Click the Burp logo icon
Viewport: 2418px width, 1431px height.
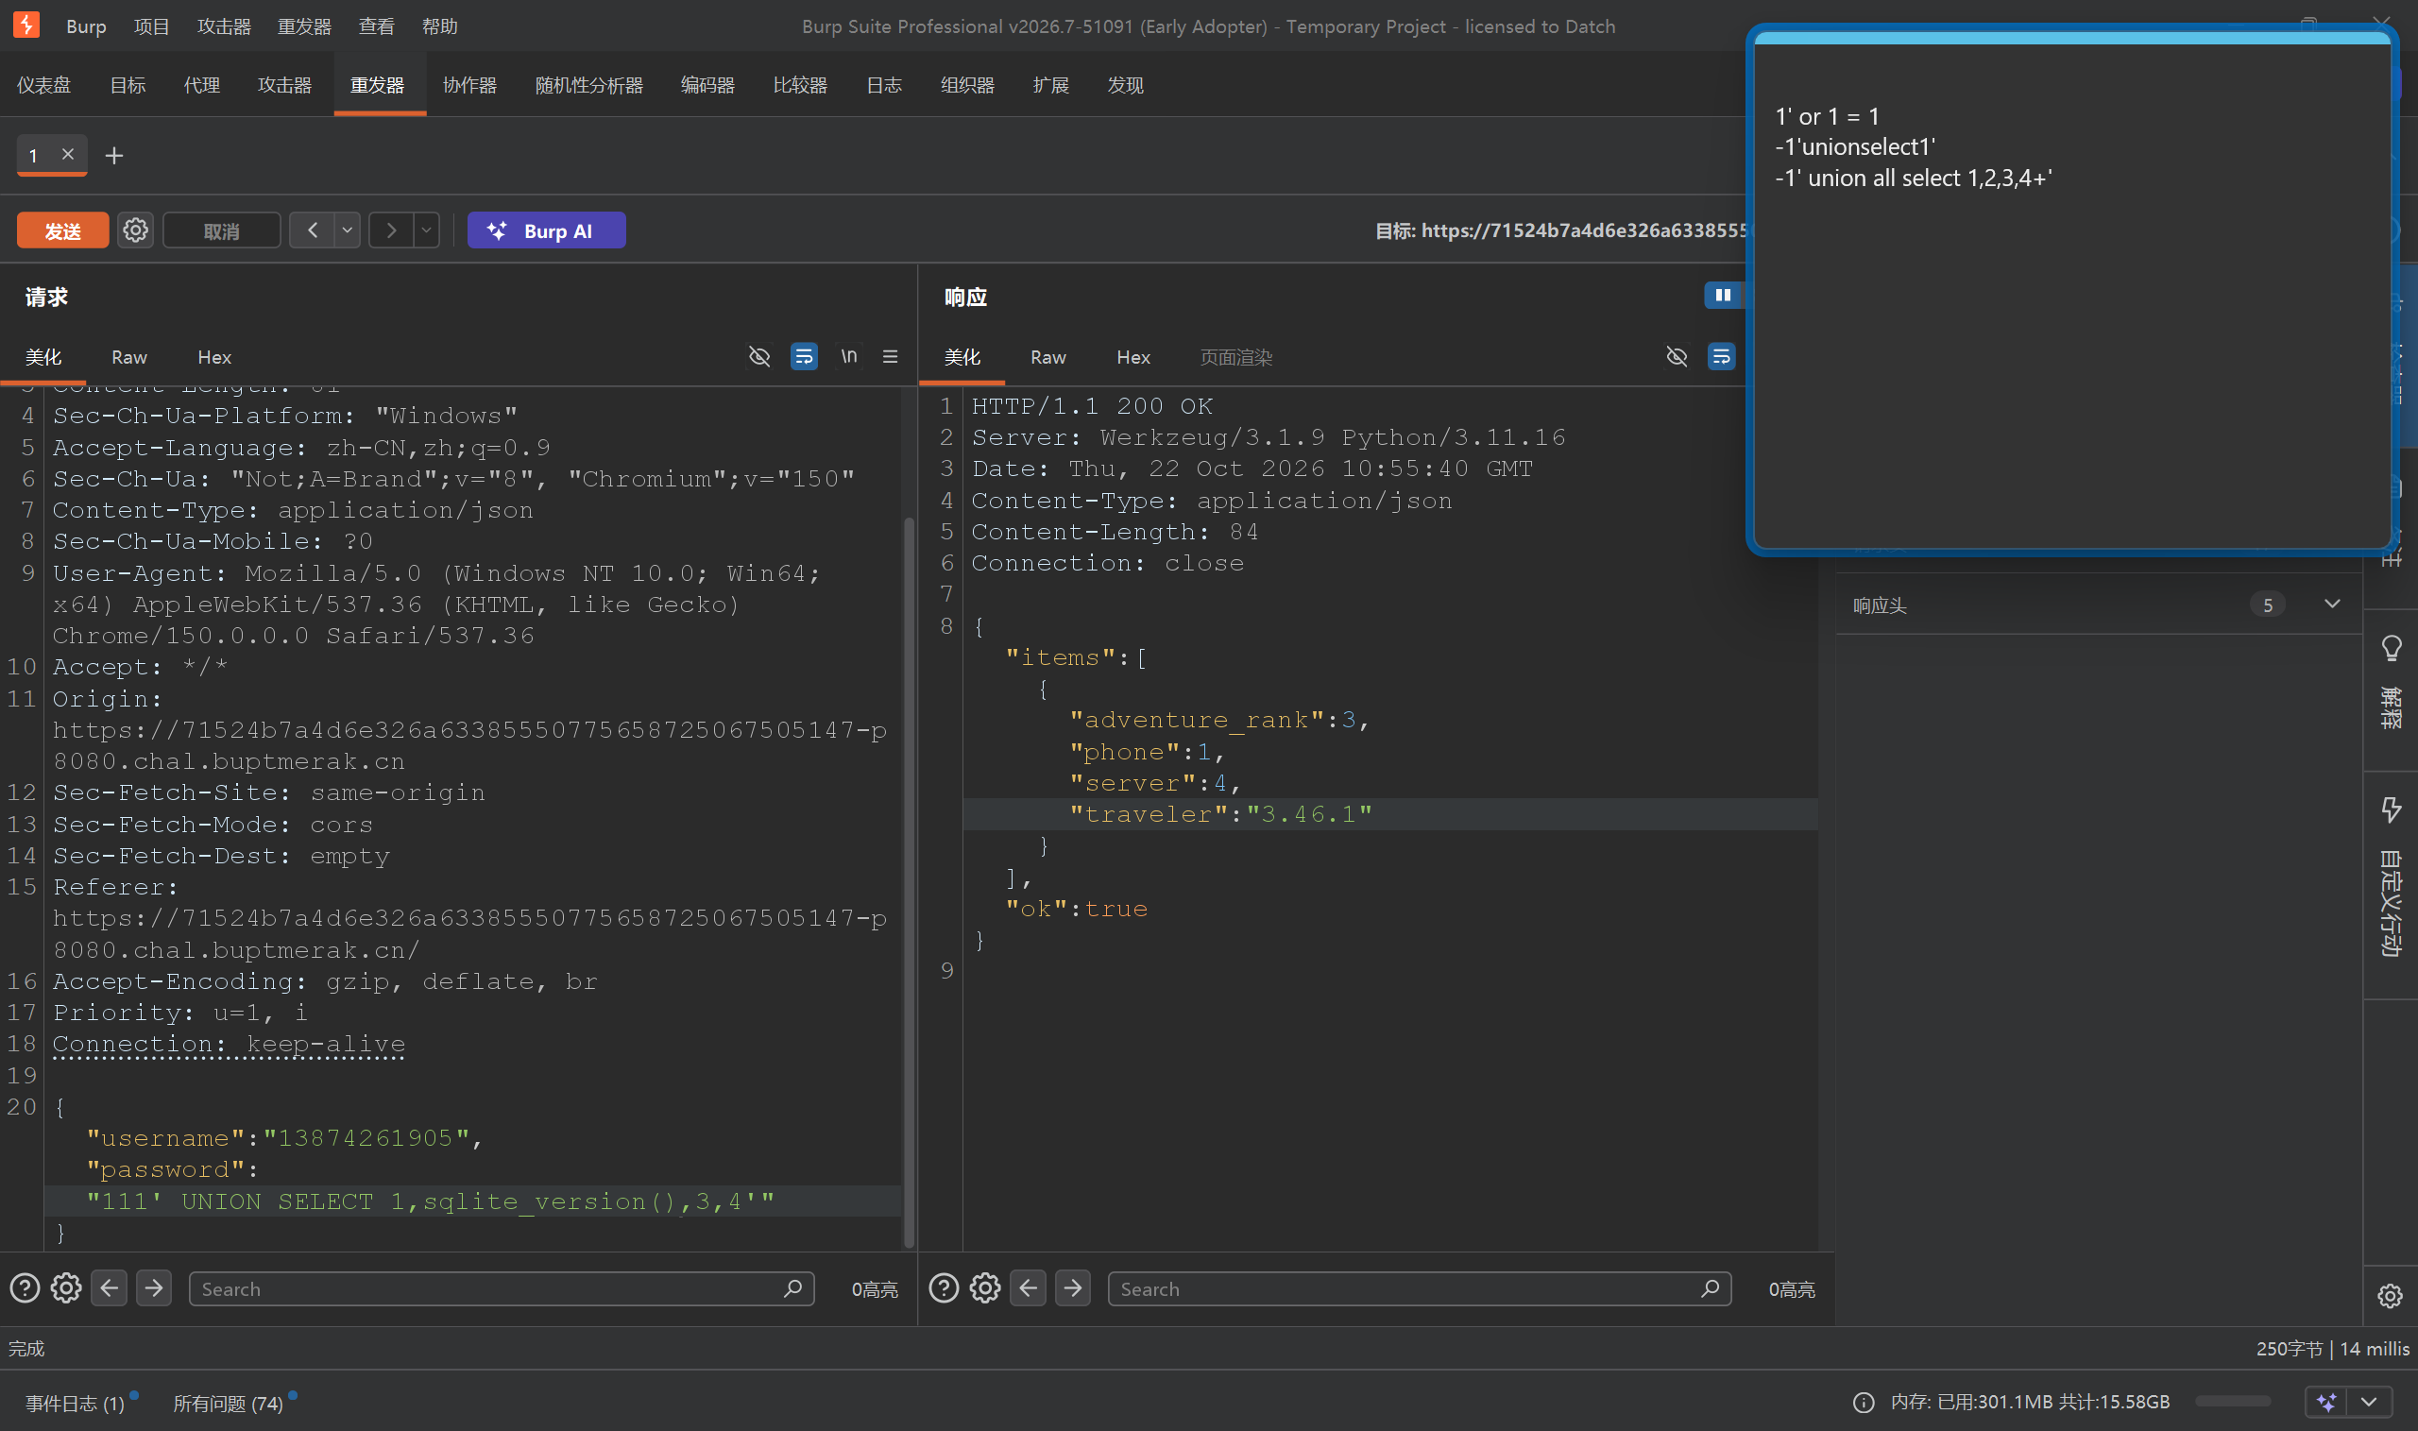(x=26, y=26)
